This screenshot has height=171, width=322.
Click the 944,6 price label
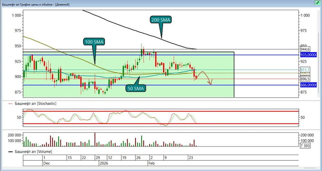[305, 49]
